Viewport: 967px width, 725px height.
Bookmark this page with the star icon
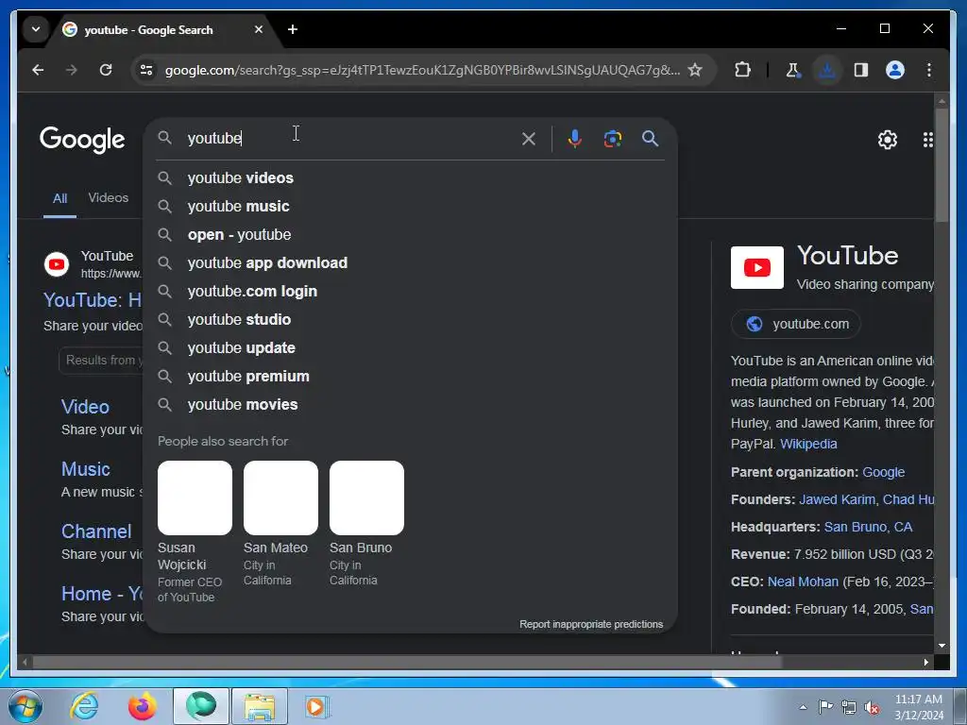[x=695, y=70]
